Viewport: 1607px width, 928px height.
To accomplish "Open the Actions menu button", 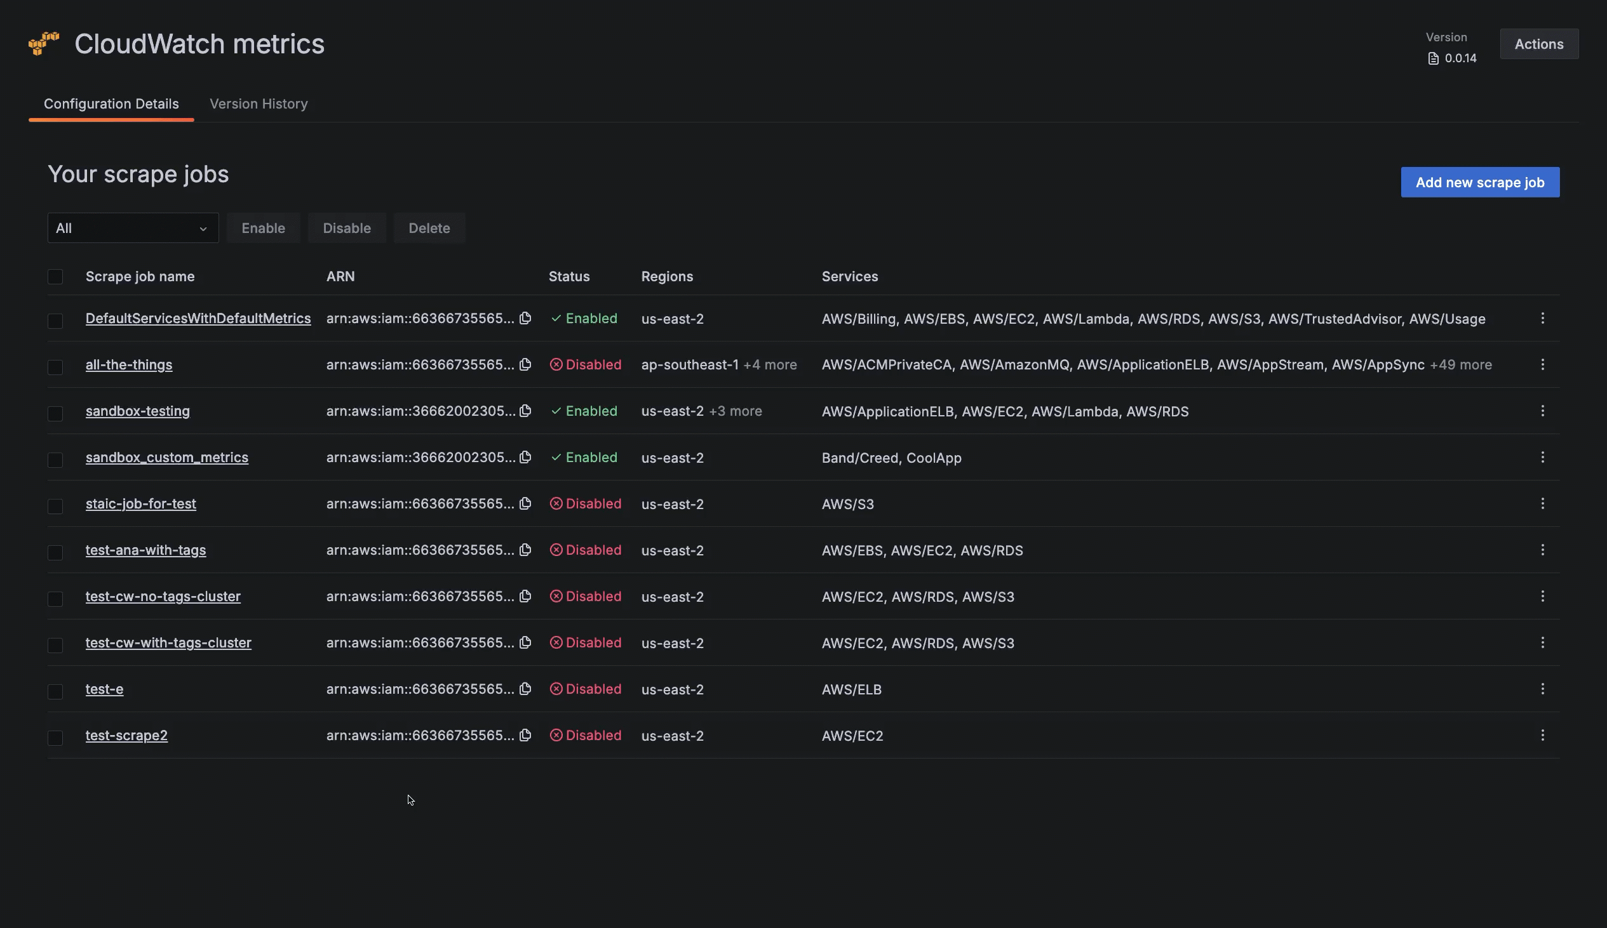I will click(1539, 44).
